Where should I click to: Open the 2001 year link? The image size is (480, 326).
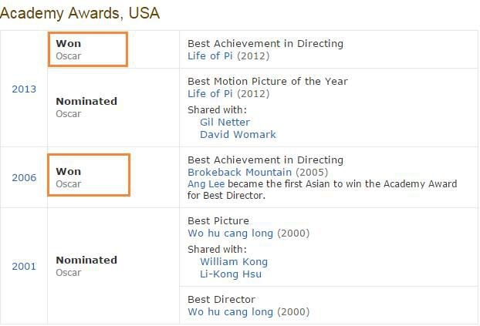point(24,266)
